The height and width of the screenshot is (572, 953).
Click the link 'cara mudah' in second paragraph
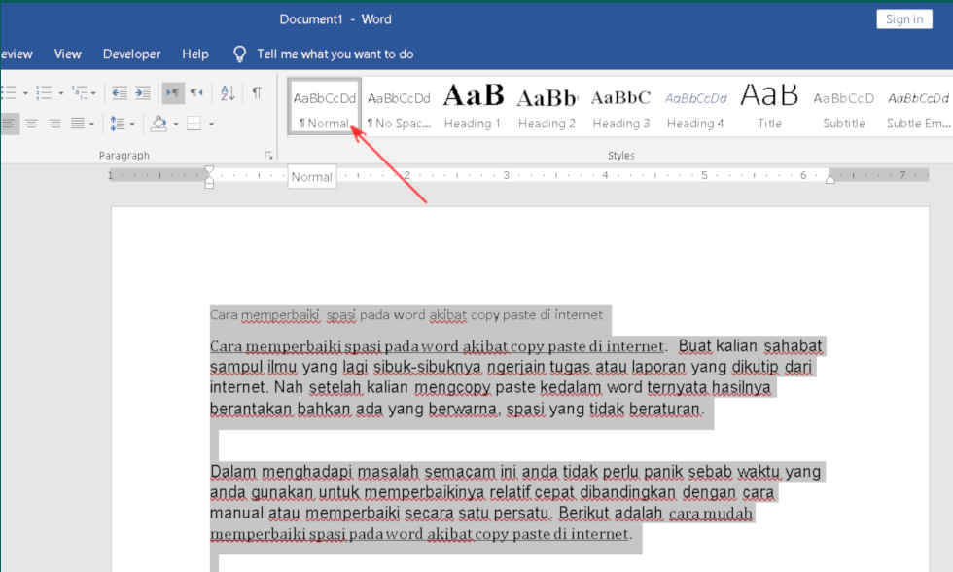pos(711,514)
